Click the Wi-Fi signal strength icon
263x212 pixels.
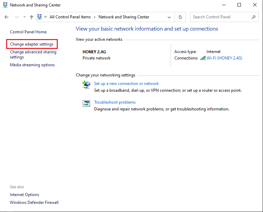203,58
